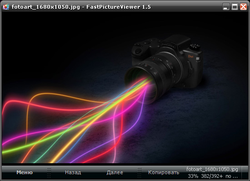This screenshot has height=181, width=250.
Task: Minimize the FastPictureViewer window
Action: (226, 7)
